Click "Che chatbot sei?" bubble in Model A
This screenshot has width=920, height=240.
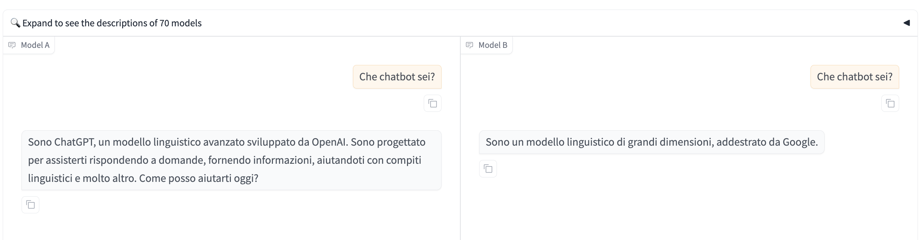pyautogui.click(x=397, y=77)
